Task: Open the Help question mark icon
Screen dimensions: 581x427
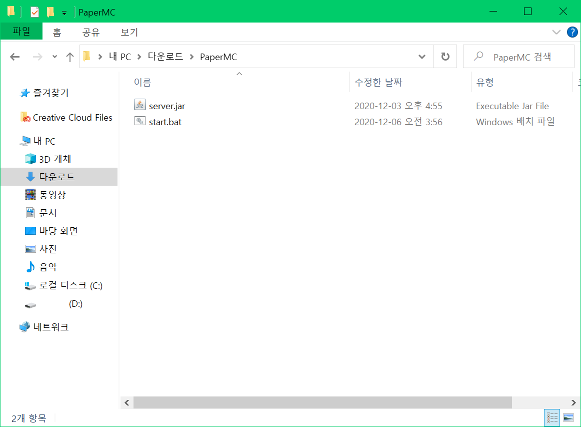Action: point(572,32)
